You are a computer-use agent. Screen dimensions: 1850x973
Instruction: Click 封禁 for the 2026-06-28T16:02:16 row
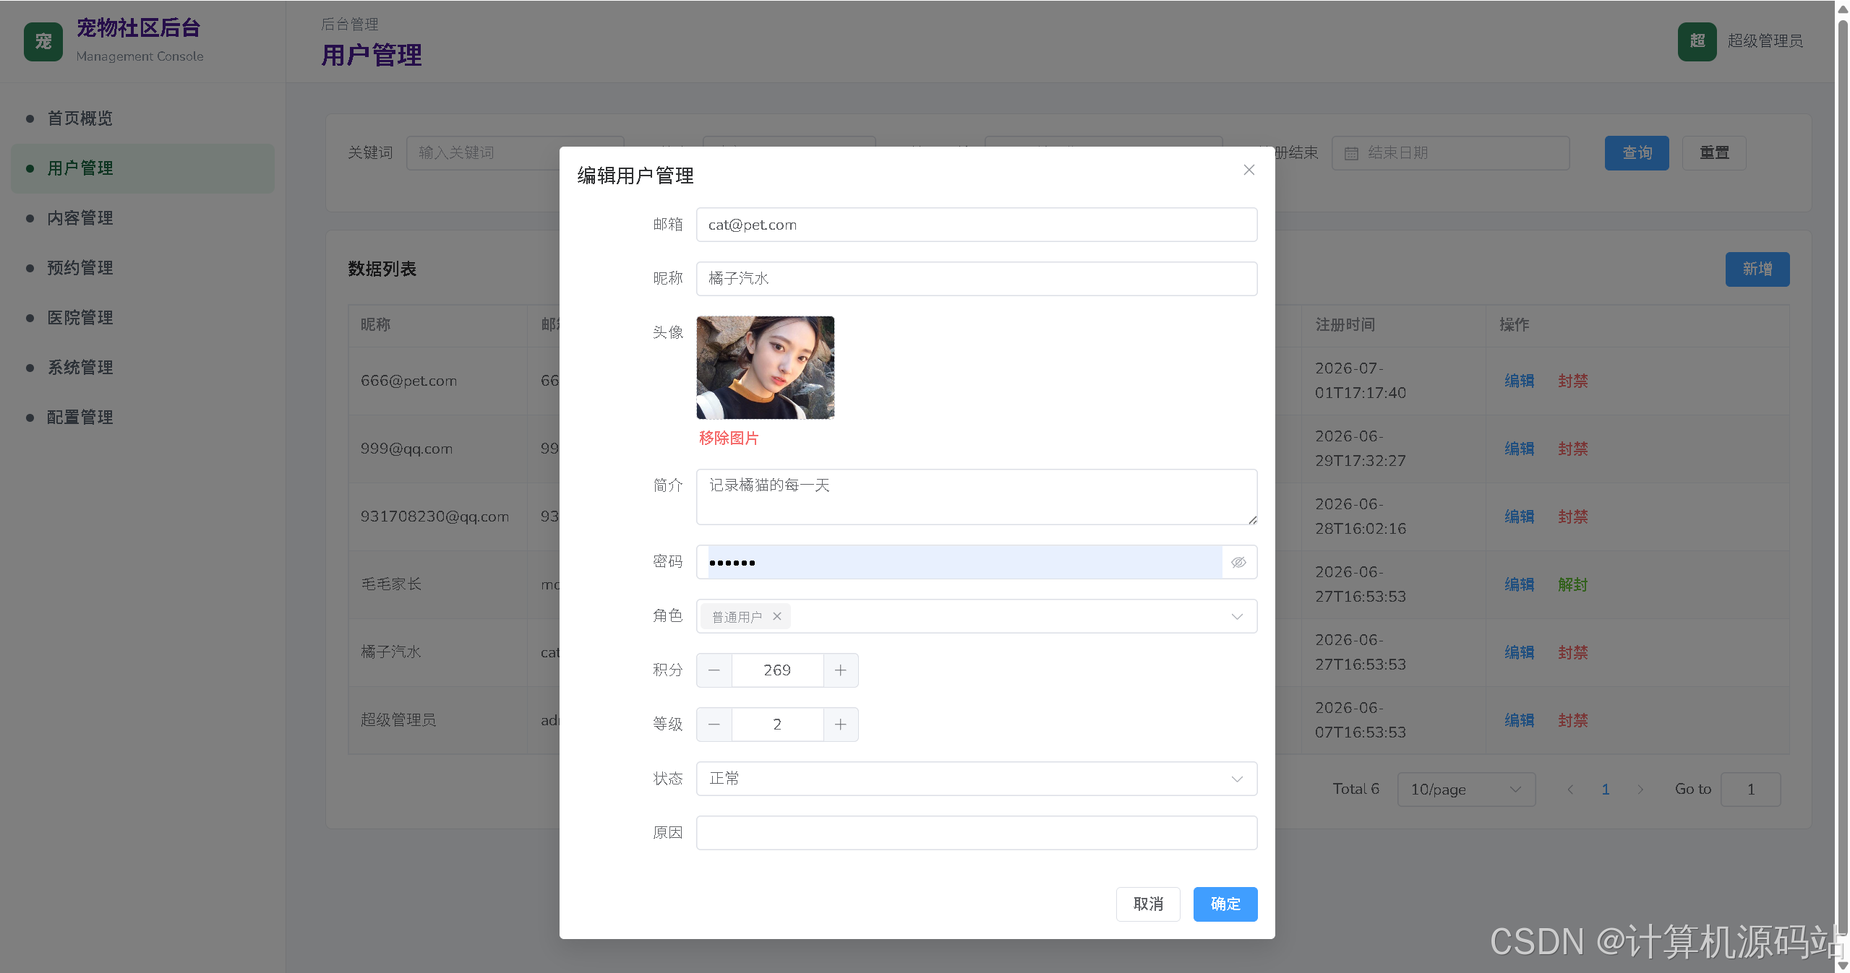[x=1572, y=517]
